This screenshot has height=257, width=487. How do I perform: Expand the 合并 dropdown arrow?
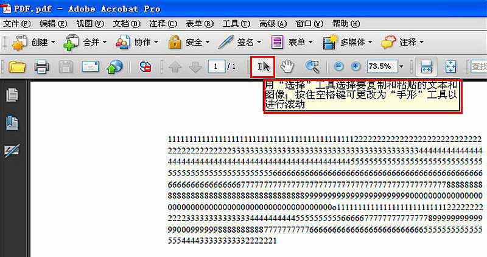(x=105, y=42)
